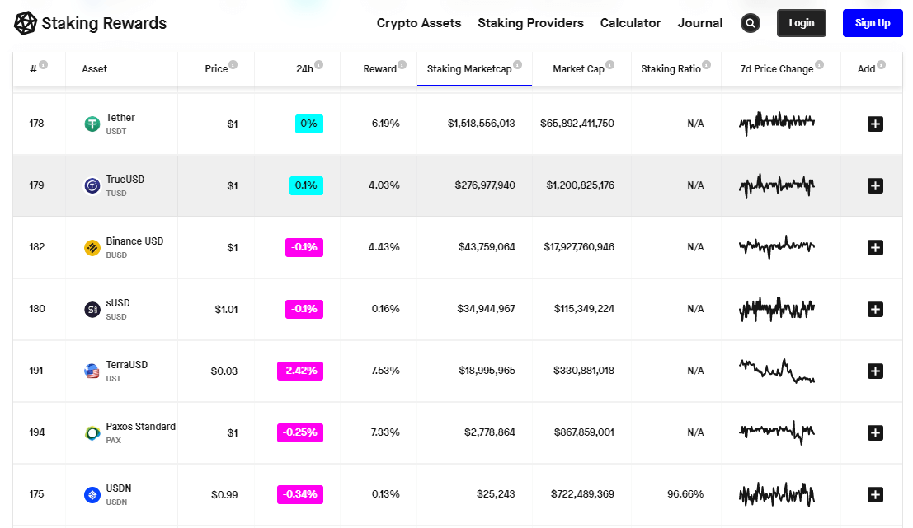Sort table by Staking Marketcap column

pyautogui.click(x=468, y=69)
